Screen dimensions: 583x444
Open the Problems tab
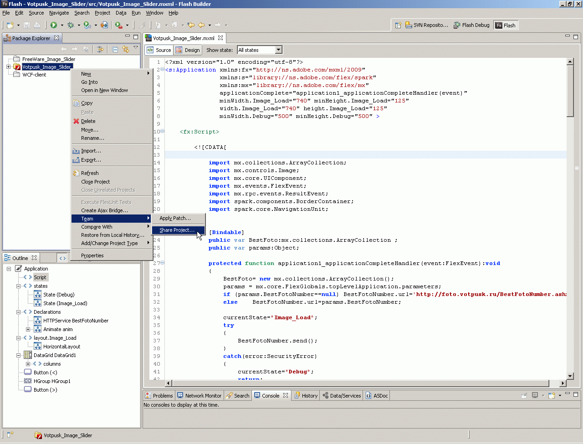pyautogui.click(x=159, y=396)
